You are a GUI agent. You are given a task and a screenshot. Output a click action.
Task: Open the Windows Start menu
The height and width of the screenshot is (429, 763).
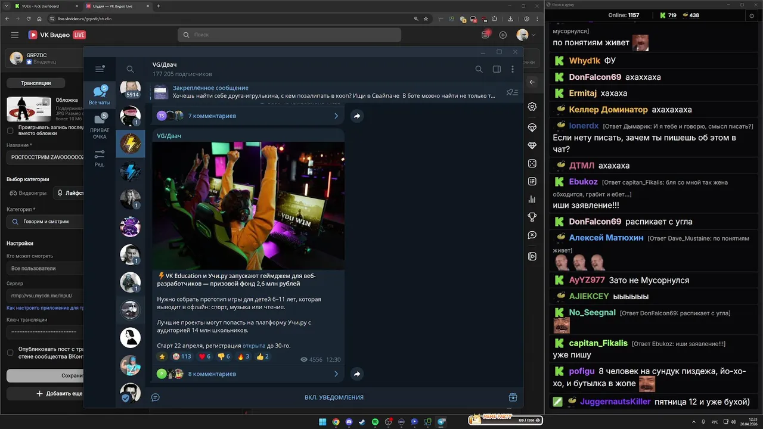[322, 422]
